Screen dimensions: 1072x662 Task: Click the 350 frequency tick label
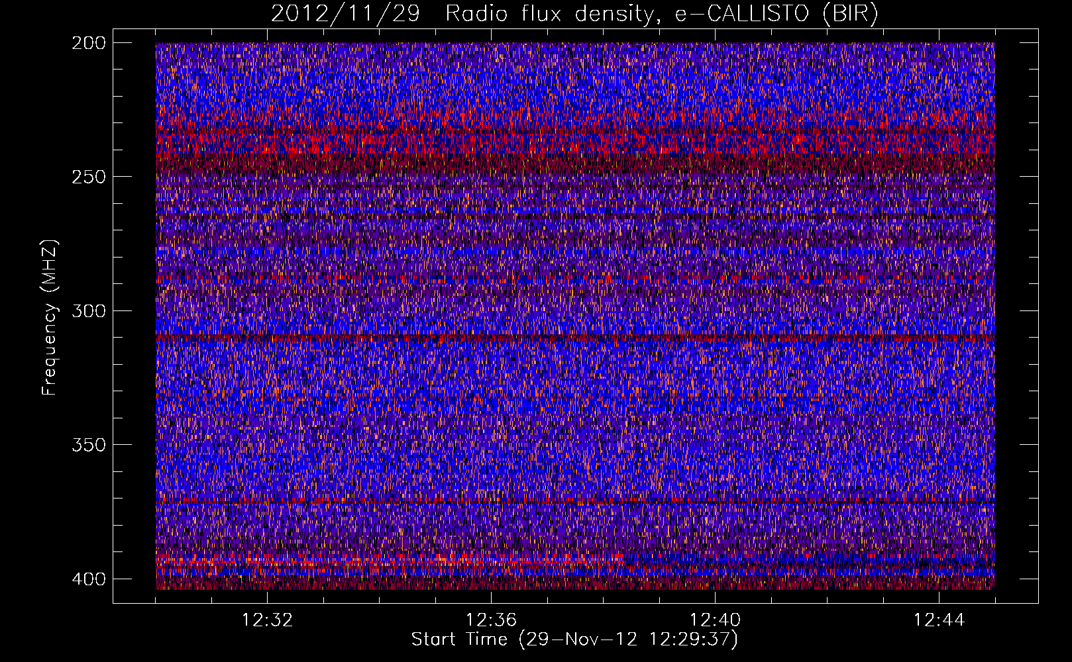88,445
